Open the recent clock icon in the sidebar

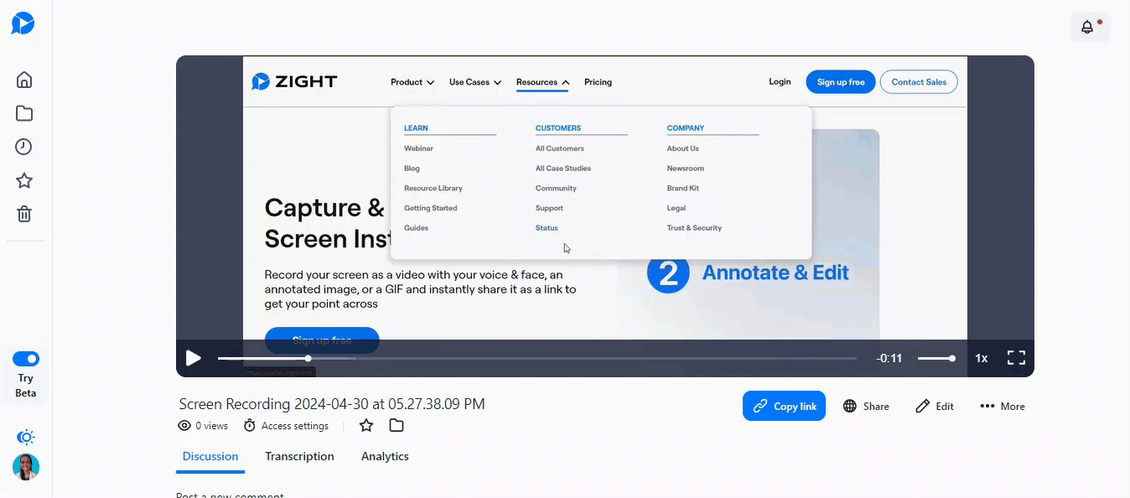[x=24, y=147]
